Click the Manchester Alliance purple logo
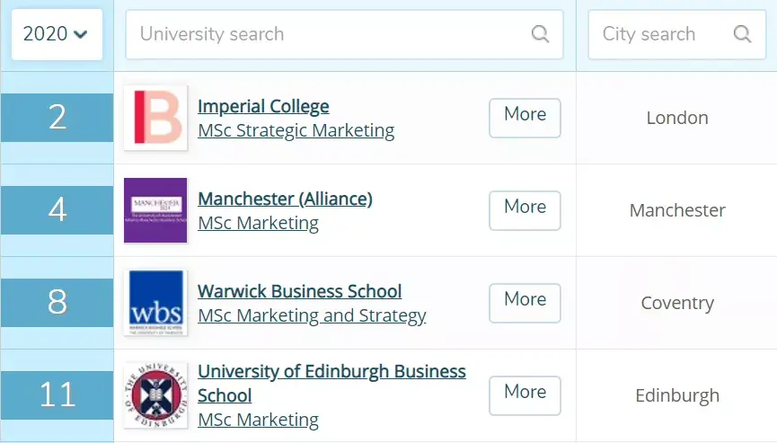The width and height of the screenshot is (777, 443). click(x=155, y=210)
